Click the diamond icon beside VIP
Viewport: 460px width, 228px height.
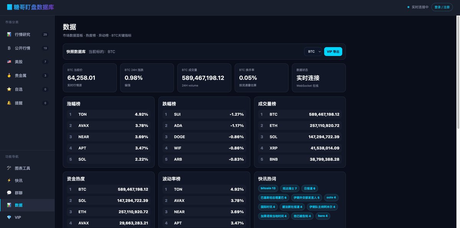[x=9, y=217]
